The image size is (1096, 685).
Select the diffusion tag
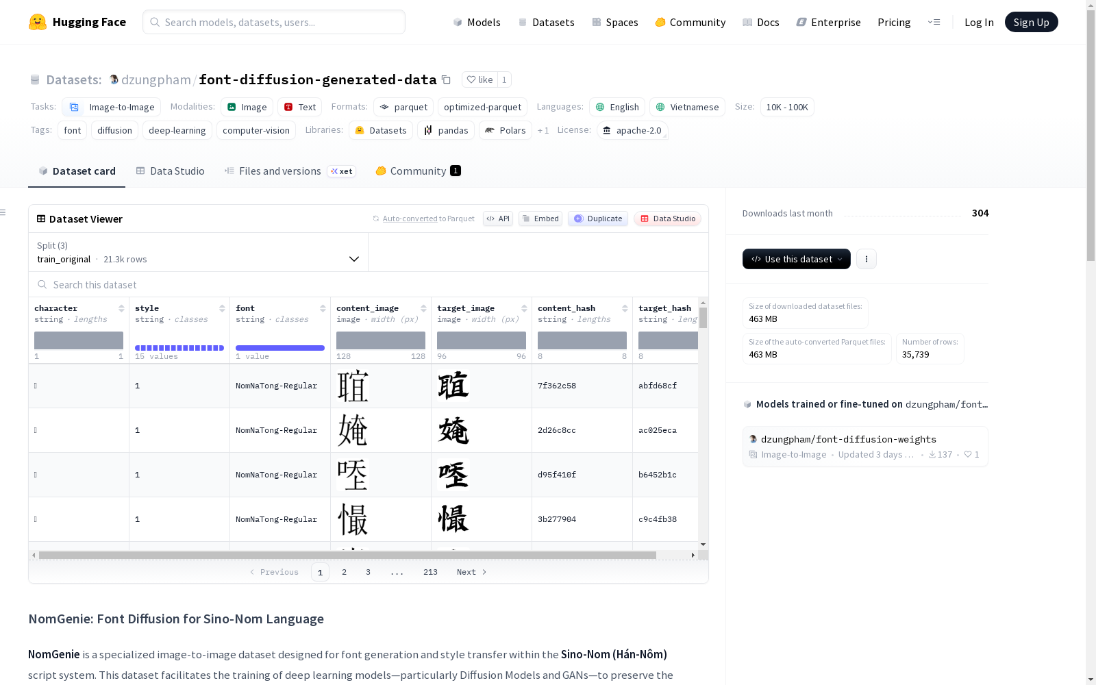point(114,130)
